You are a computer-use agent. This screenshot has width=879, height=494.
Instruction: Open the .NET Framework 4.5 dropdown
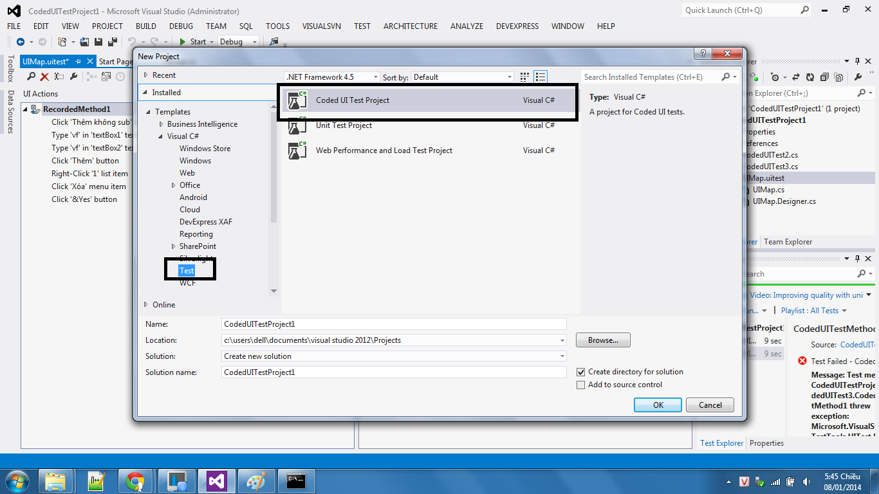332,77
